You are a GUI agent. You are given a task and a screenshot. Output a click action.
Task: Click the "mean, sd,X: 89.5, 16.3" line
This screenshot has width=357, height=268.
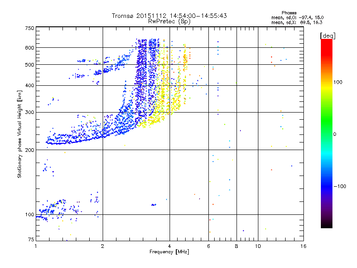pyautogui.click(x=297, y=22)
